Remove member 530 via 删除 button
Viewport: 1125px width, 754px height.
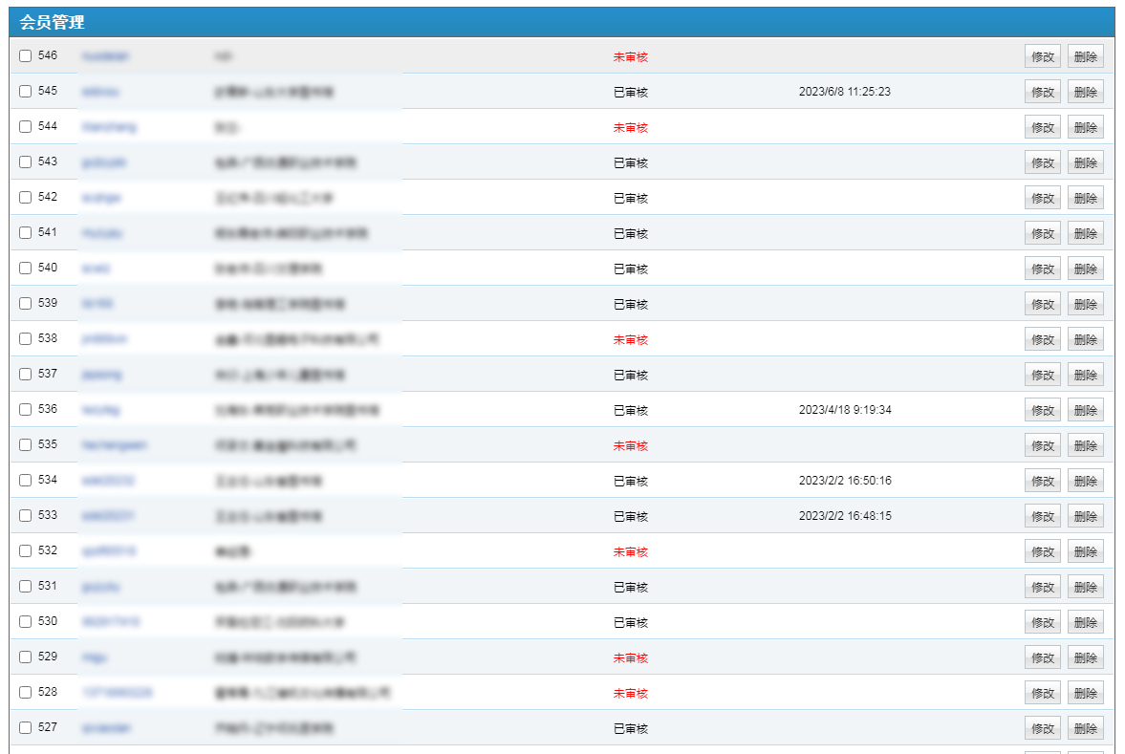tap(1085, 623)
